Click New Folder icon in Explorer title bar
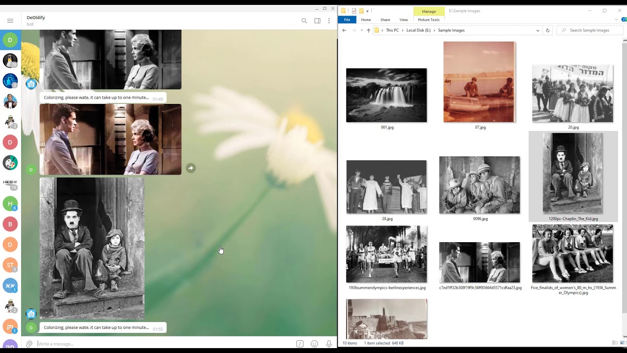 pyautogui.click(x=361, y=11)
